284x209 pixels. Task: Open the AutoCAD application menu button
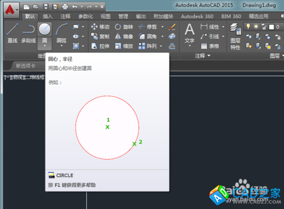(11, 10)
